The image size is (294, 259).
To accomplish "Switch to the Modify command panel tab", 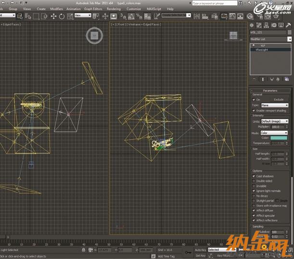I will point(259,25).
